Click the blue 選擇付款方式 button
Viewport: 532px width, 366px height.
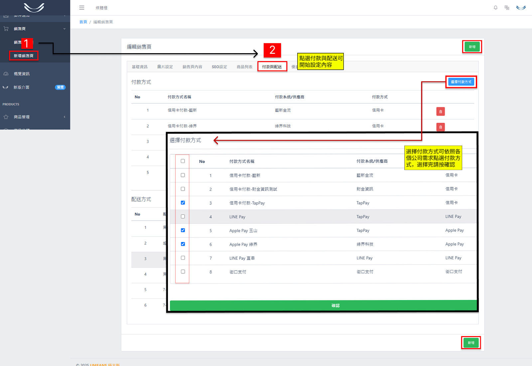click(461, 82)
